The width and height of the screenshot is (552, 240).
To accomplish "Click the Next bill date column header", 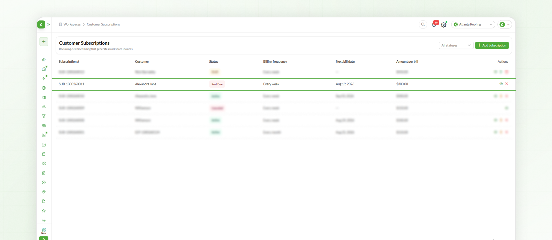I will click(345, 61).
